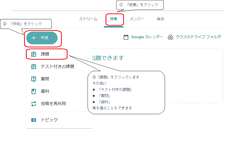This screenshot has height=143, width=238.
Task: Click the 投稿を再利用 reuse arrows icon
Action: [x=34, y=104]
